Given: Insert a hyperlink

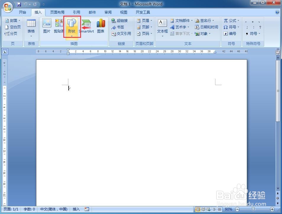Looking at the screenshot, I should click(120, 20).
